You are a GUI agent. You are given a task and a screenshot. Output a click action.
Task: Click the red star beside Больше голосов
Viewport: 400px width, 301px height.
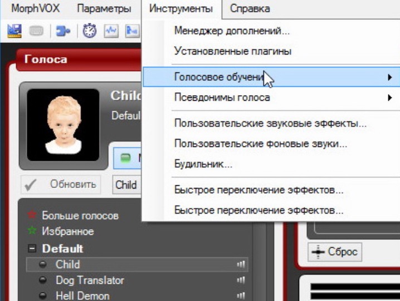click(x=31, y=216)
